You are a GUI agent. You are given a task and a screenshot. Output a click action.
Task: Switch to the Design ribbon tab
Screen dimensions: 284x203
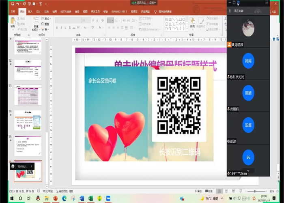point(38,12)
